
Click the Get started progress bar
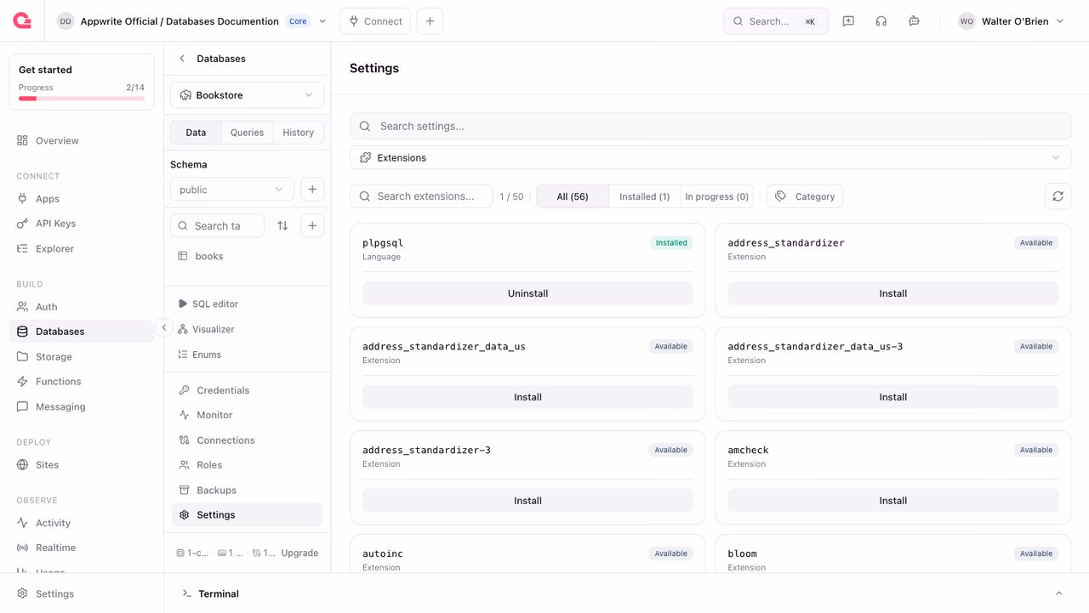click(x=82, y=99)
